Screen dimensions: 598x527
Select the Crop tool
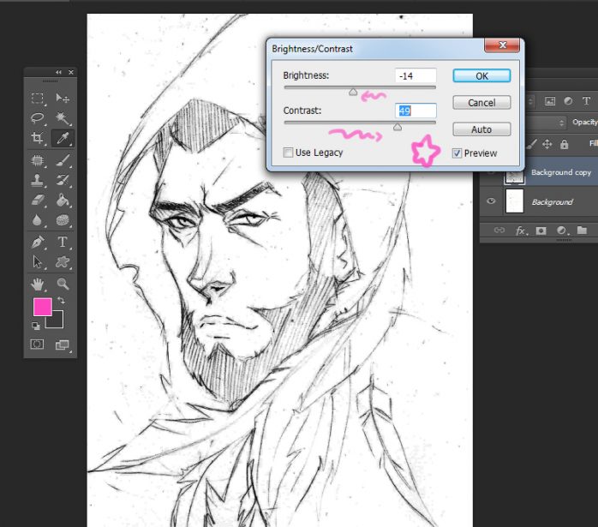[38, 138]
